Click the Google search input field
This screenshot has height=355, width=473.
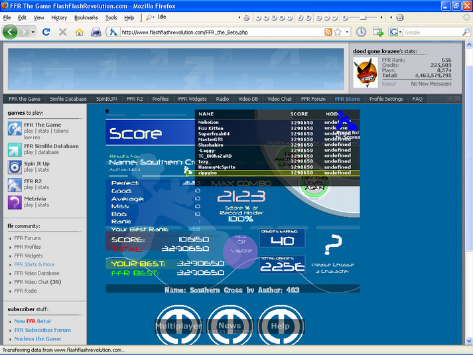(433, 32)
